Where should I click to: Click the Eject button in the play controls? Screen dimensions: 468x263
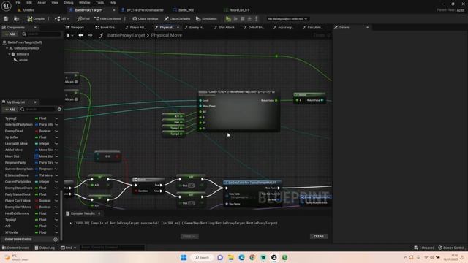(x=249, y=19)
